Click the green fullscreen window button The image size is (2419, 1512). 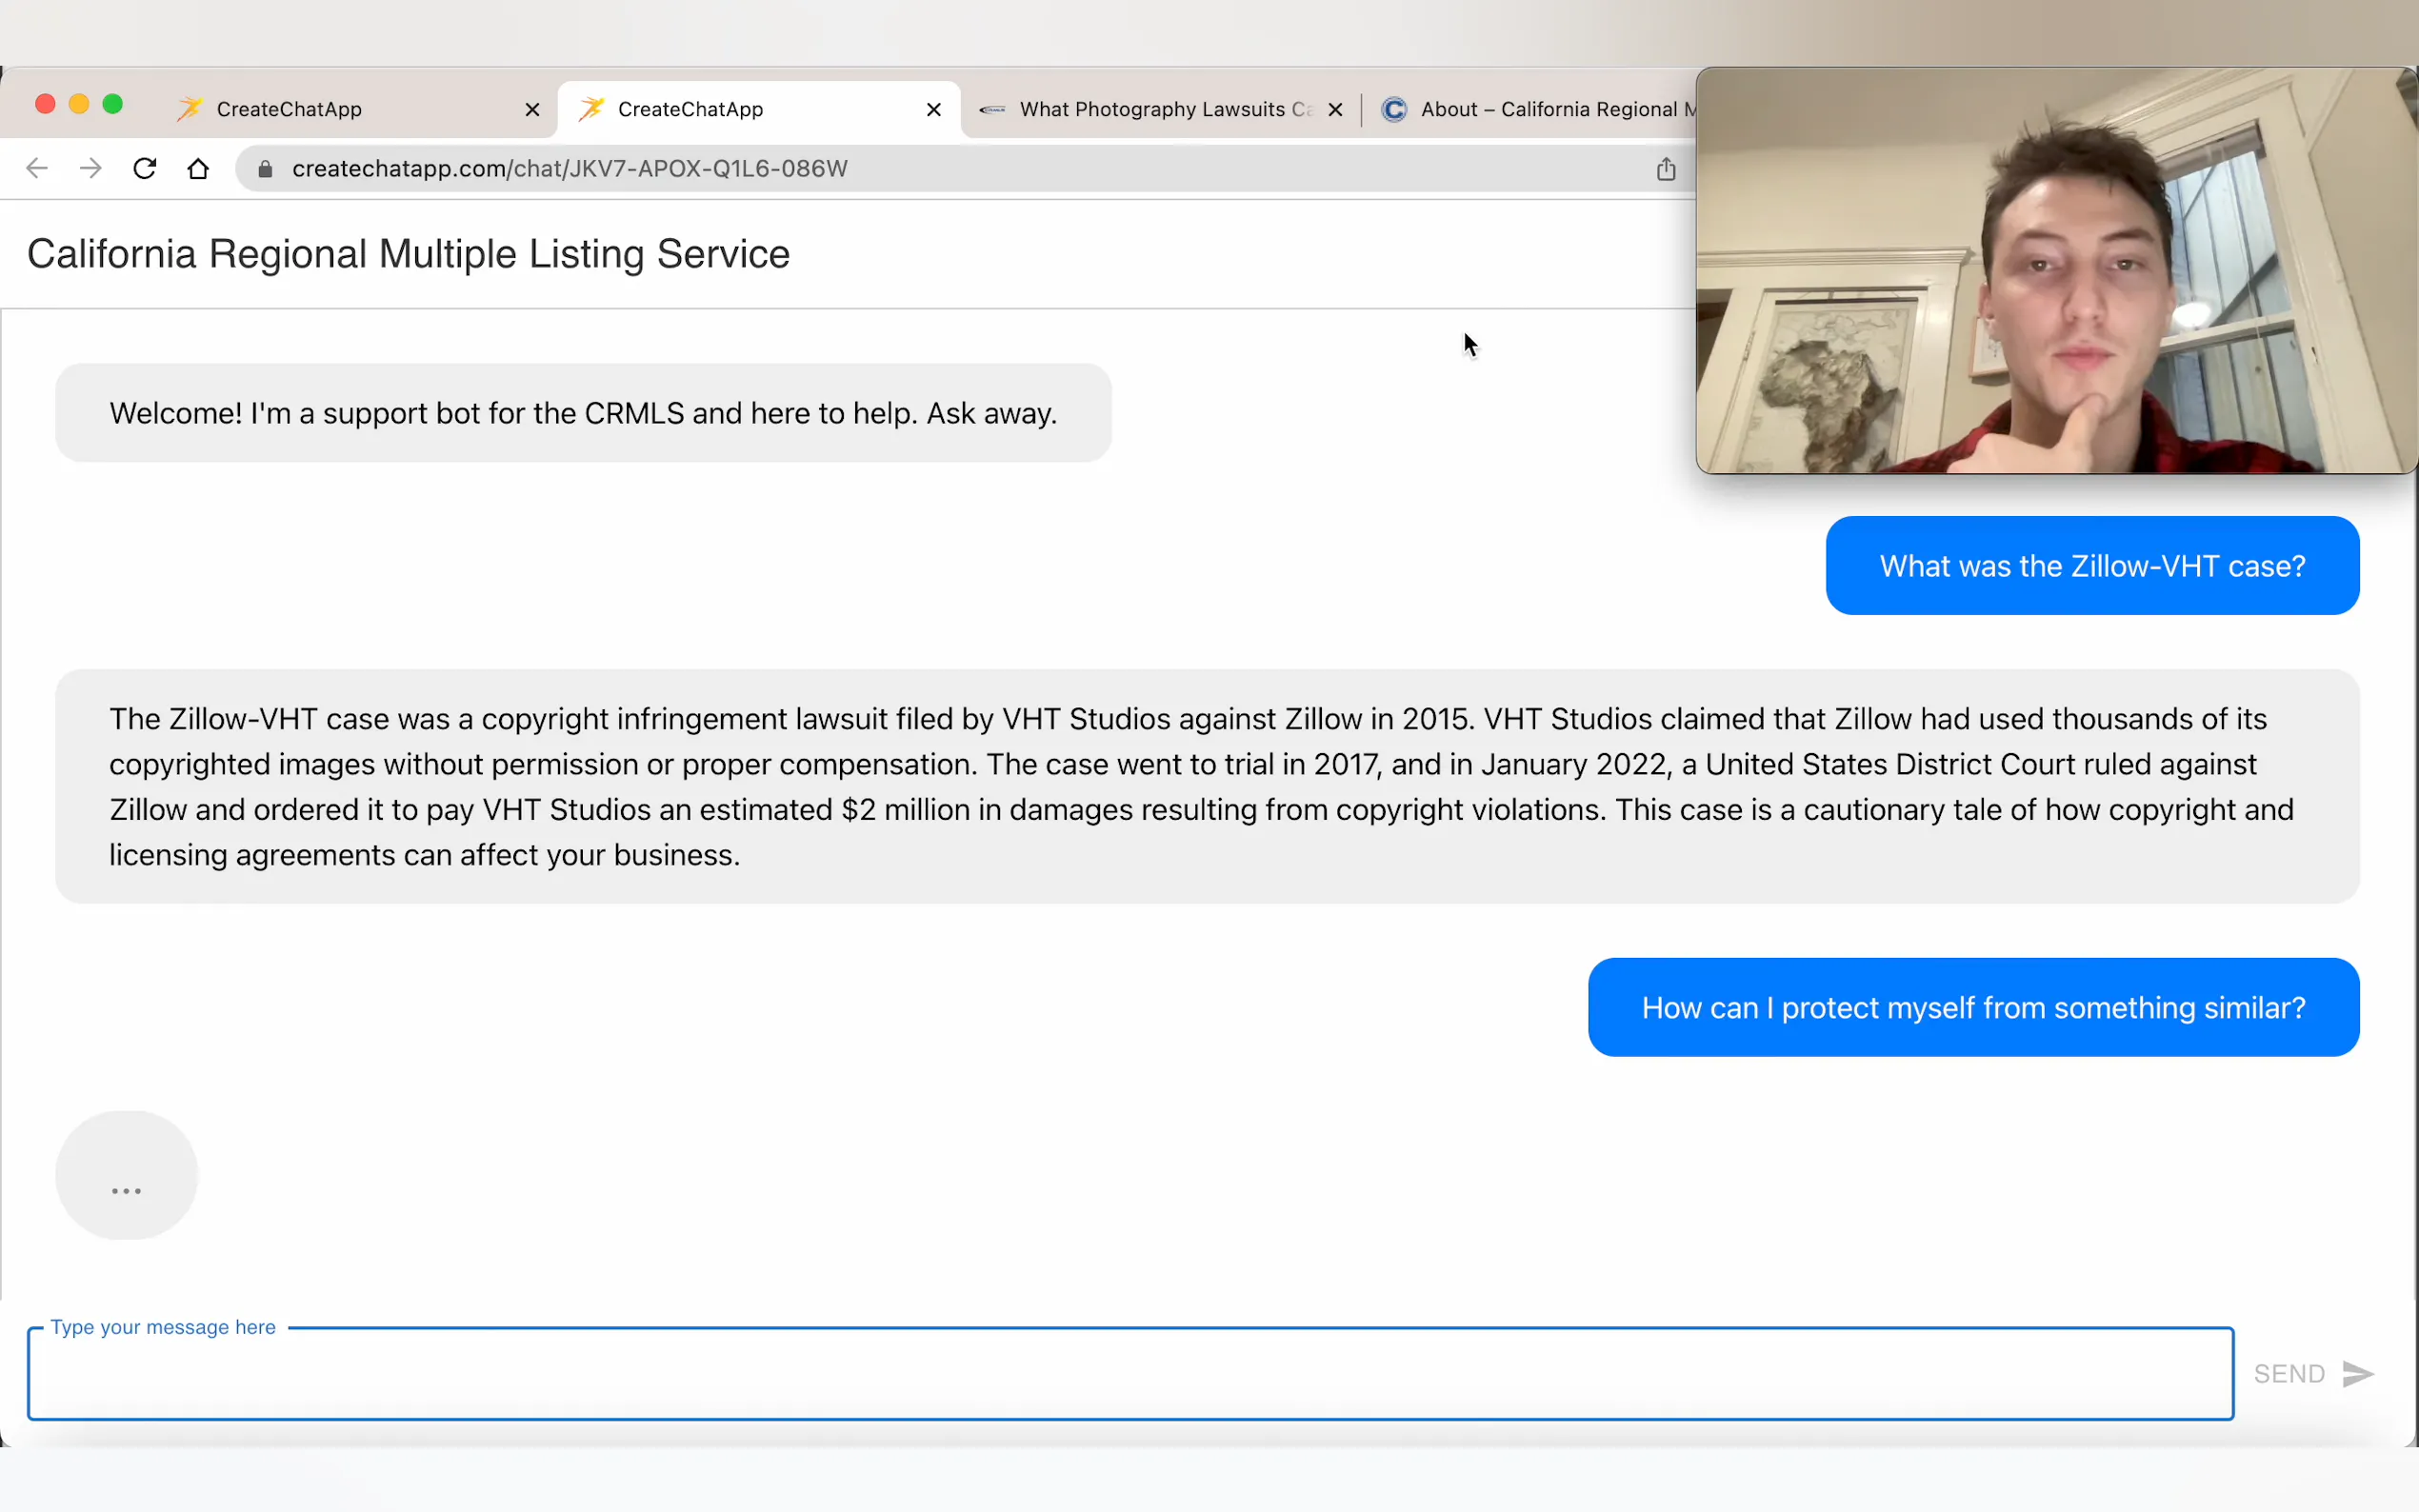tap(113, 104)
